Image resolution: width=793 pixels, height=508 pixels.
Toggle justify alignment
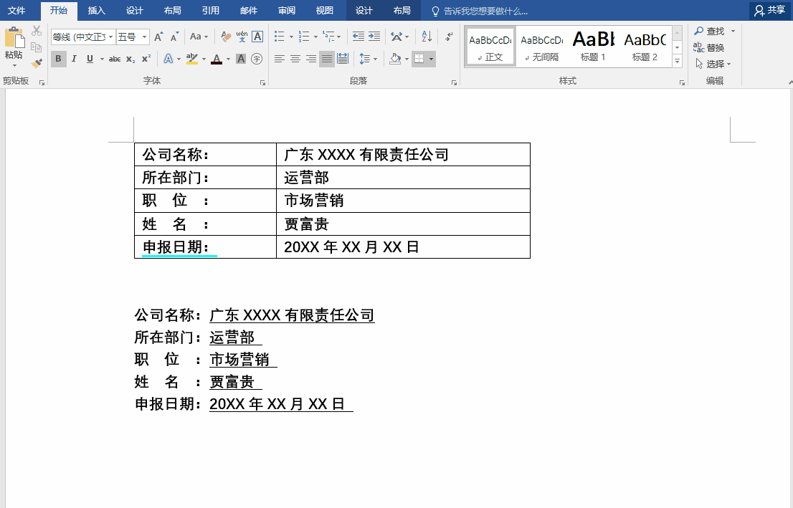tap(327, 59)
